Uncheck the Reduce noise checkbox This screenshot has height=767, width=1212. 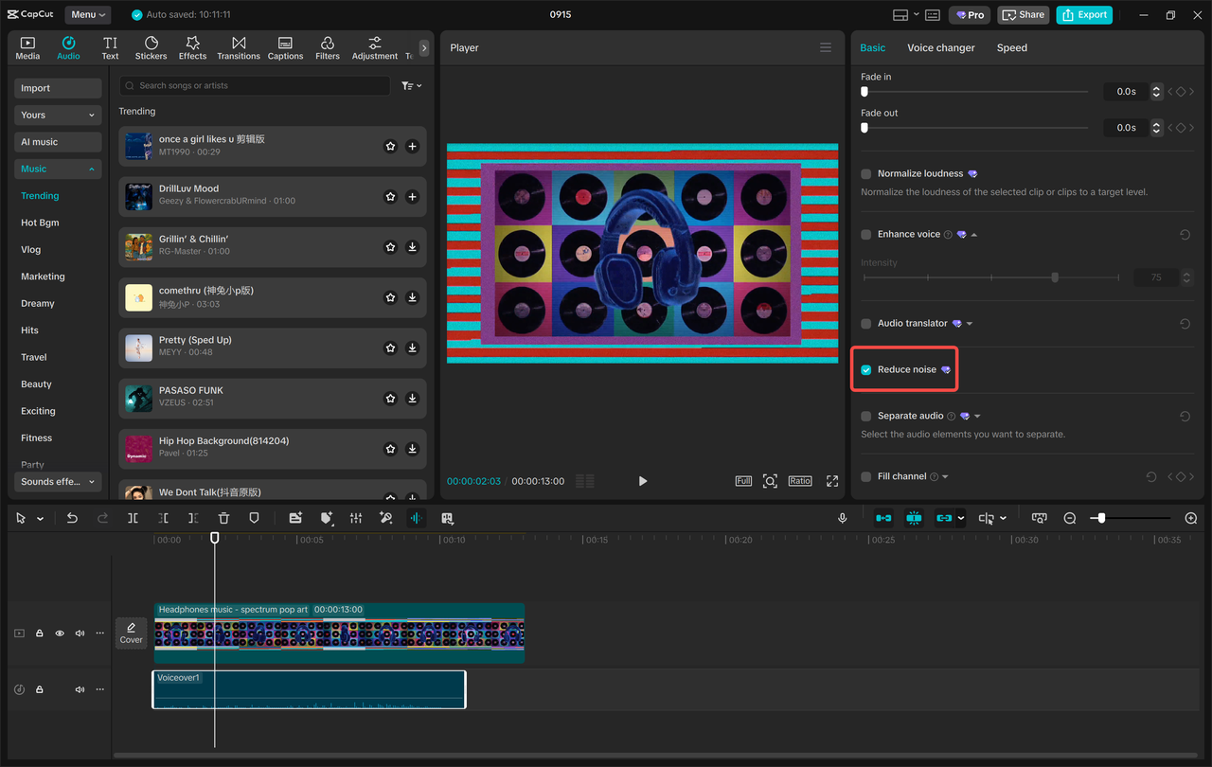coord(866,369)
